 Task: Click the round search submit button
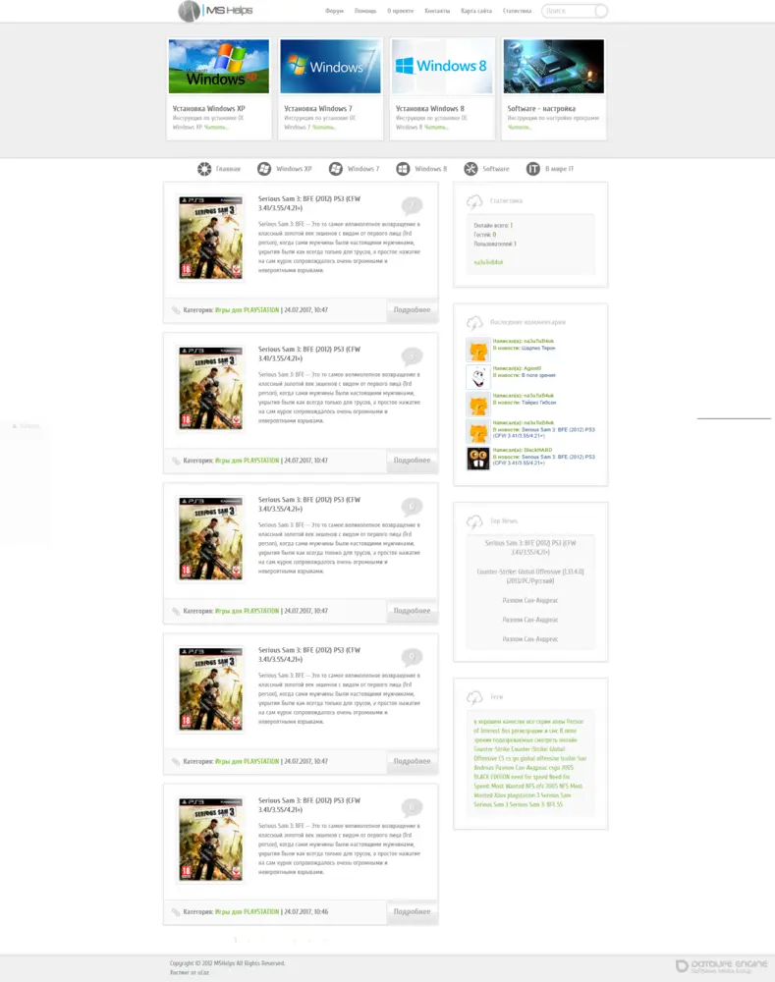(x=601, y=11)
